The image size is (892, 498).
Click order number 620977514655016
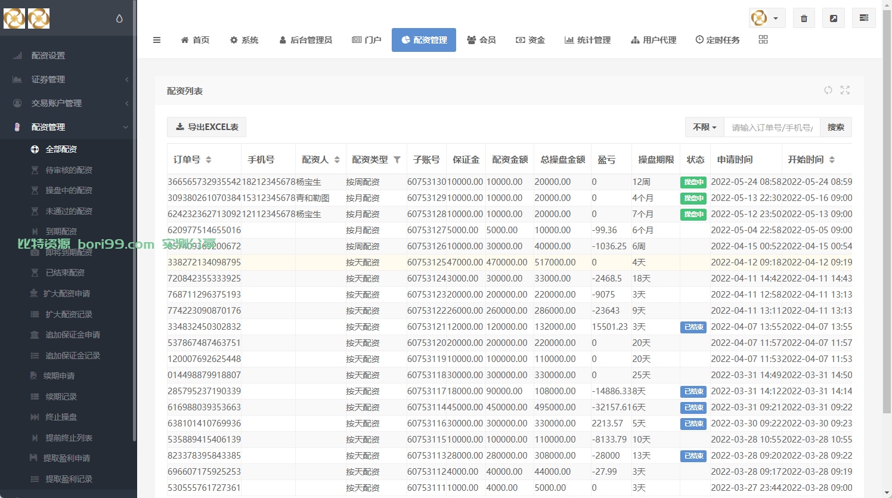point(205,230)
